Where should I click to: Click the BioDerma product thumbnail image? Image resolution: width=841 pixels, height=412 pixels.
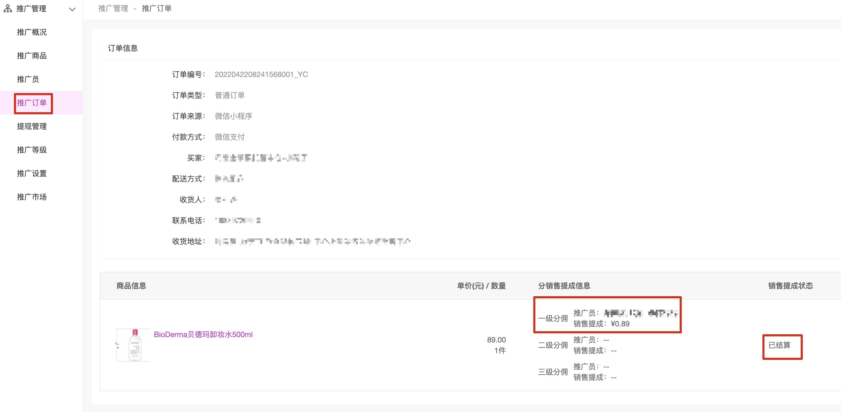133,345
